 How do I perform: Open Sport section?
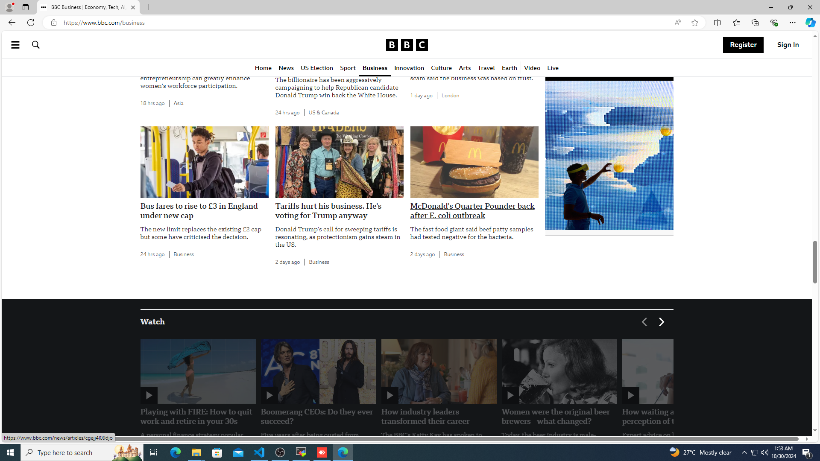click(x=348, y=68)
